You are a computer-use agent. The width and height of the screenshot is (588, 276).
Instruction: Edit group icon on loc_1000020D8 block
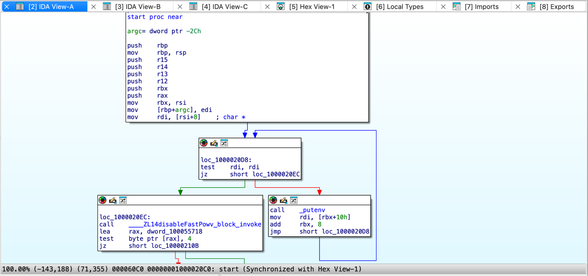pyautogui.click(x=214, y=143)
